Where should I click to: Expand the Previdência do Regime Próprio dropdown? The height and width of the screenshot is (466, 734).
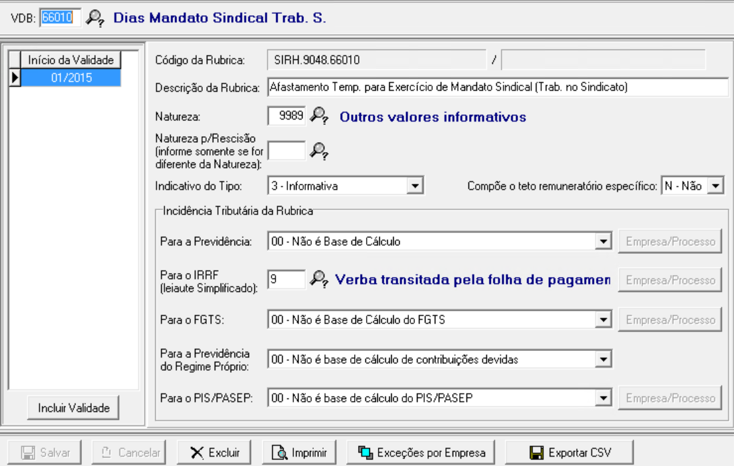click(602, 359)
